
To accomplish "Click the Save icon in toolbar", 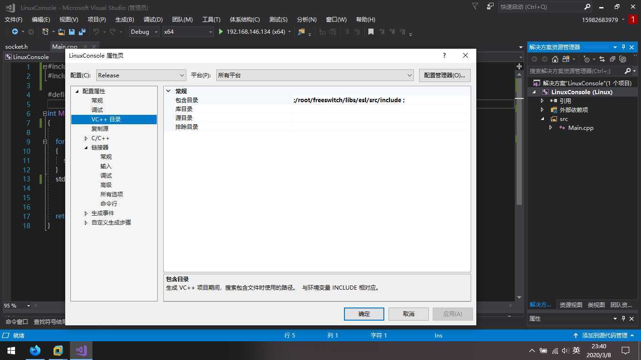I will coord(72,32).
